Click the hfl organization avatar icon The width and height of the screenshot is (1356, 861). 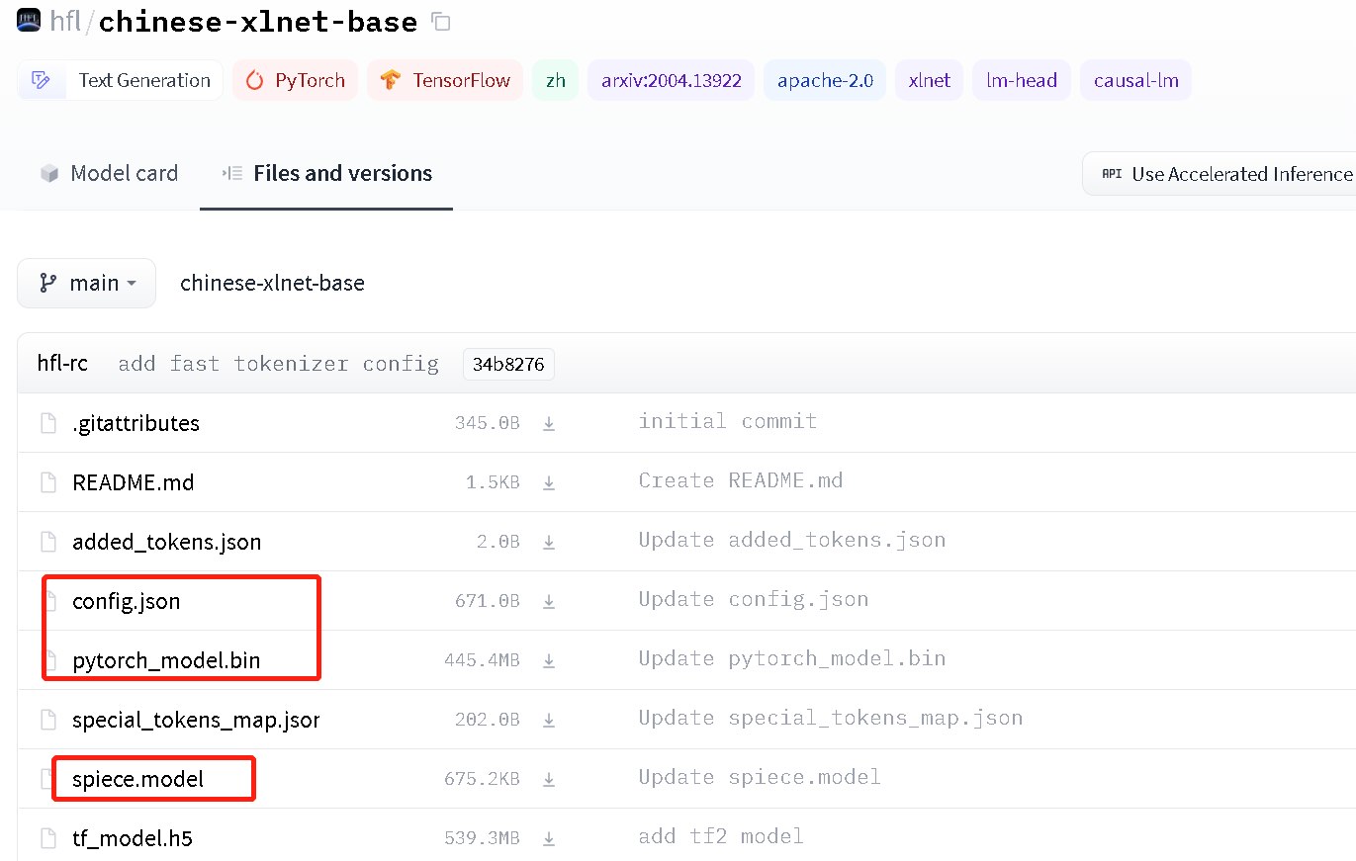pos(30,20)
